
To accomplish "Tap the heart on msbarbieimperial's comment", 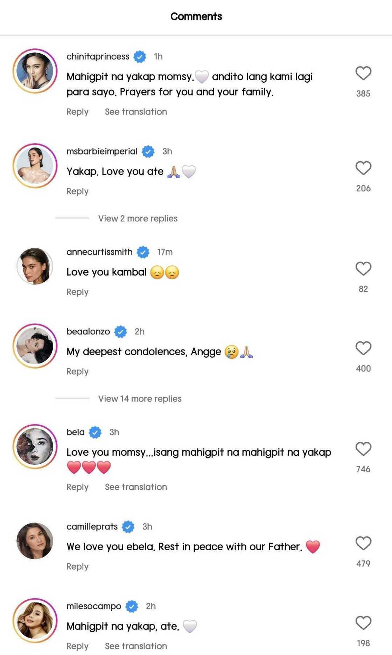I will [363, 168].
